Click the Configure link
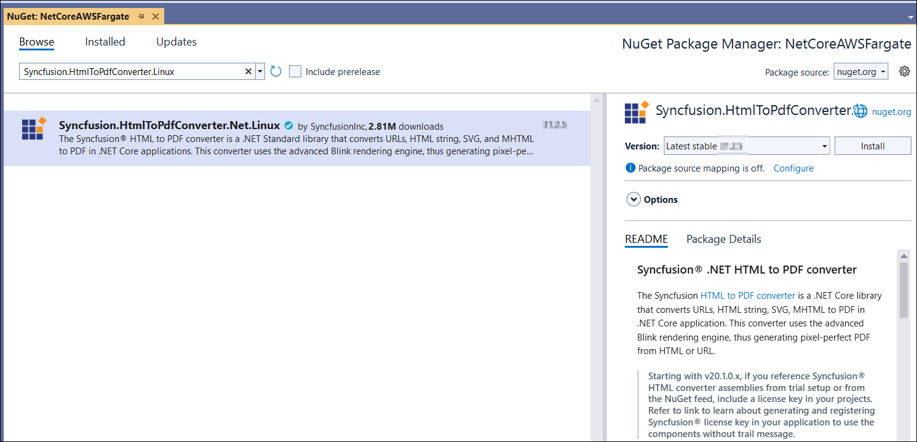The image size is (917, 442). pyautogui.click(x=793, y=168)
